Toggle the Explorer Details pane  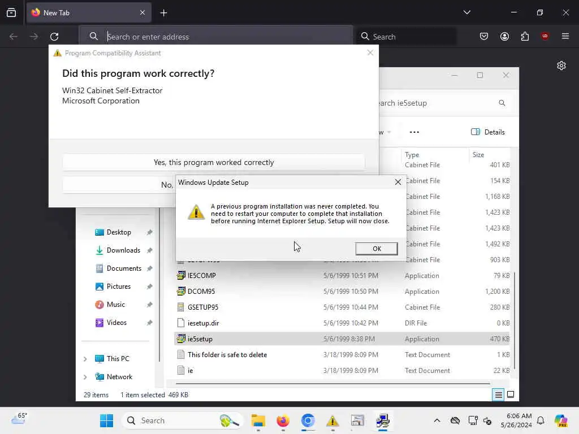[488, 132]
